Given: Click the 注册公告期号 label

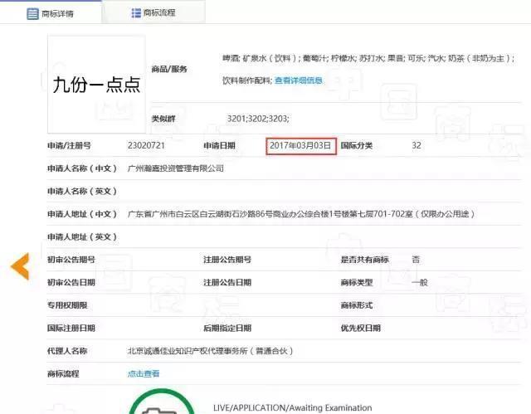Looking at the screenshot, I should (227, 260).
